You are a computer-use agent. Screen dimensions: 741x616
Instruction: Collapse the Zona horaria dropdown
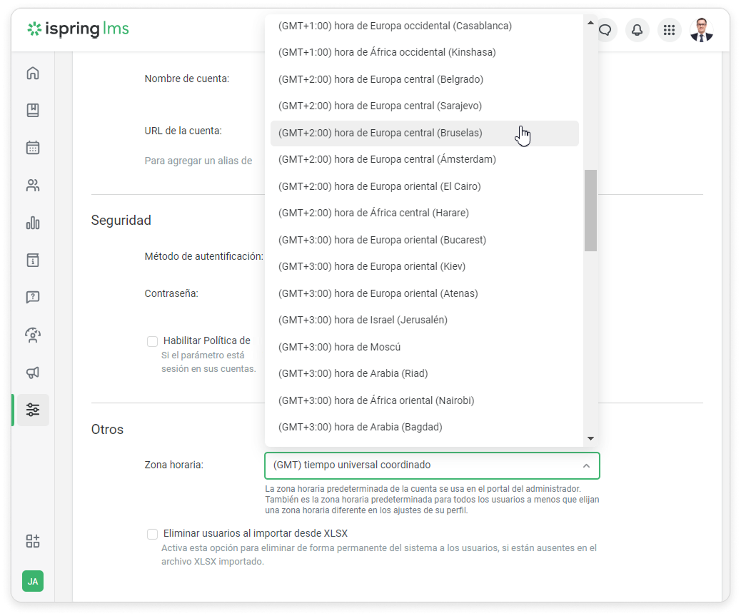[586, 465]
